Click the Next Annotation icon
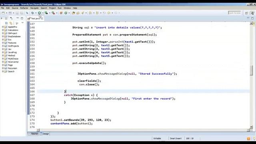 point(90,13)
